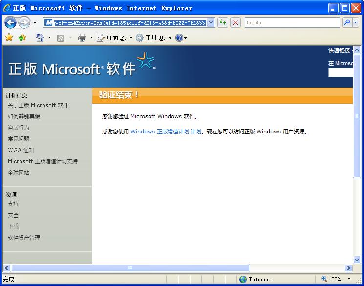The width and height of the screenshot is (364, 286).
Task: Open the 全球网站 sidebar link
Action: (19, 173)
